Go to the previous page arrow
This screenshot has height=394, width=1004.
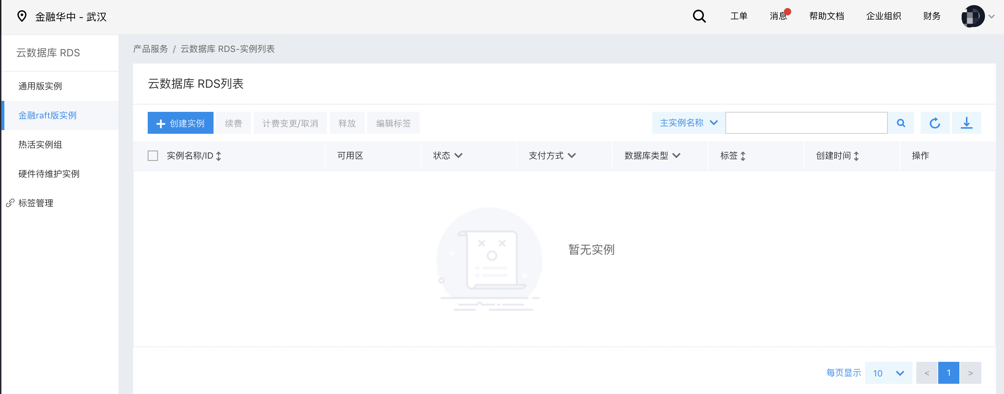(927, 373)
